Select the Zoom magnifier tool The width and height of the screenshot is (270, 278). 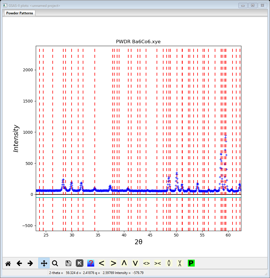(x=55, y=263)
